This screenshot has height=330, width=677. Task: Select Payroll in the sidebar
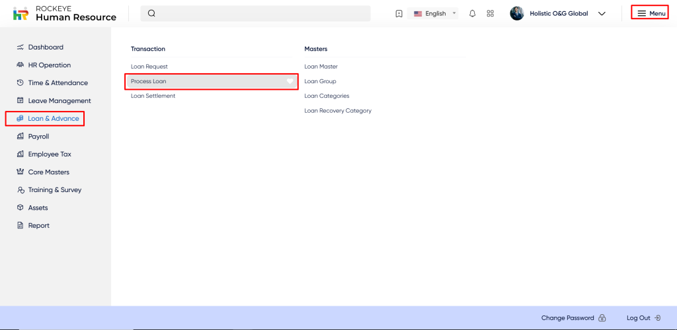[38, 137]
